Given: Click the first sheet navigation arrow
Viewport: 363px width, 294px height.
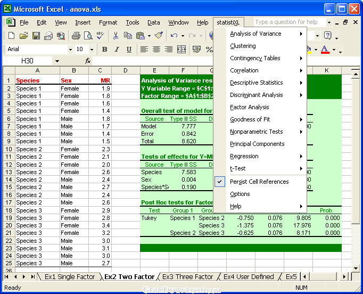Looking at the screenshot, I should tap(6, 276).
